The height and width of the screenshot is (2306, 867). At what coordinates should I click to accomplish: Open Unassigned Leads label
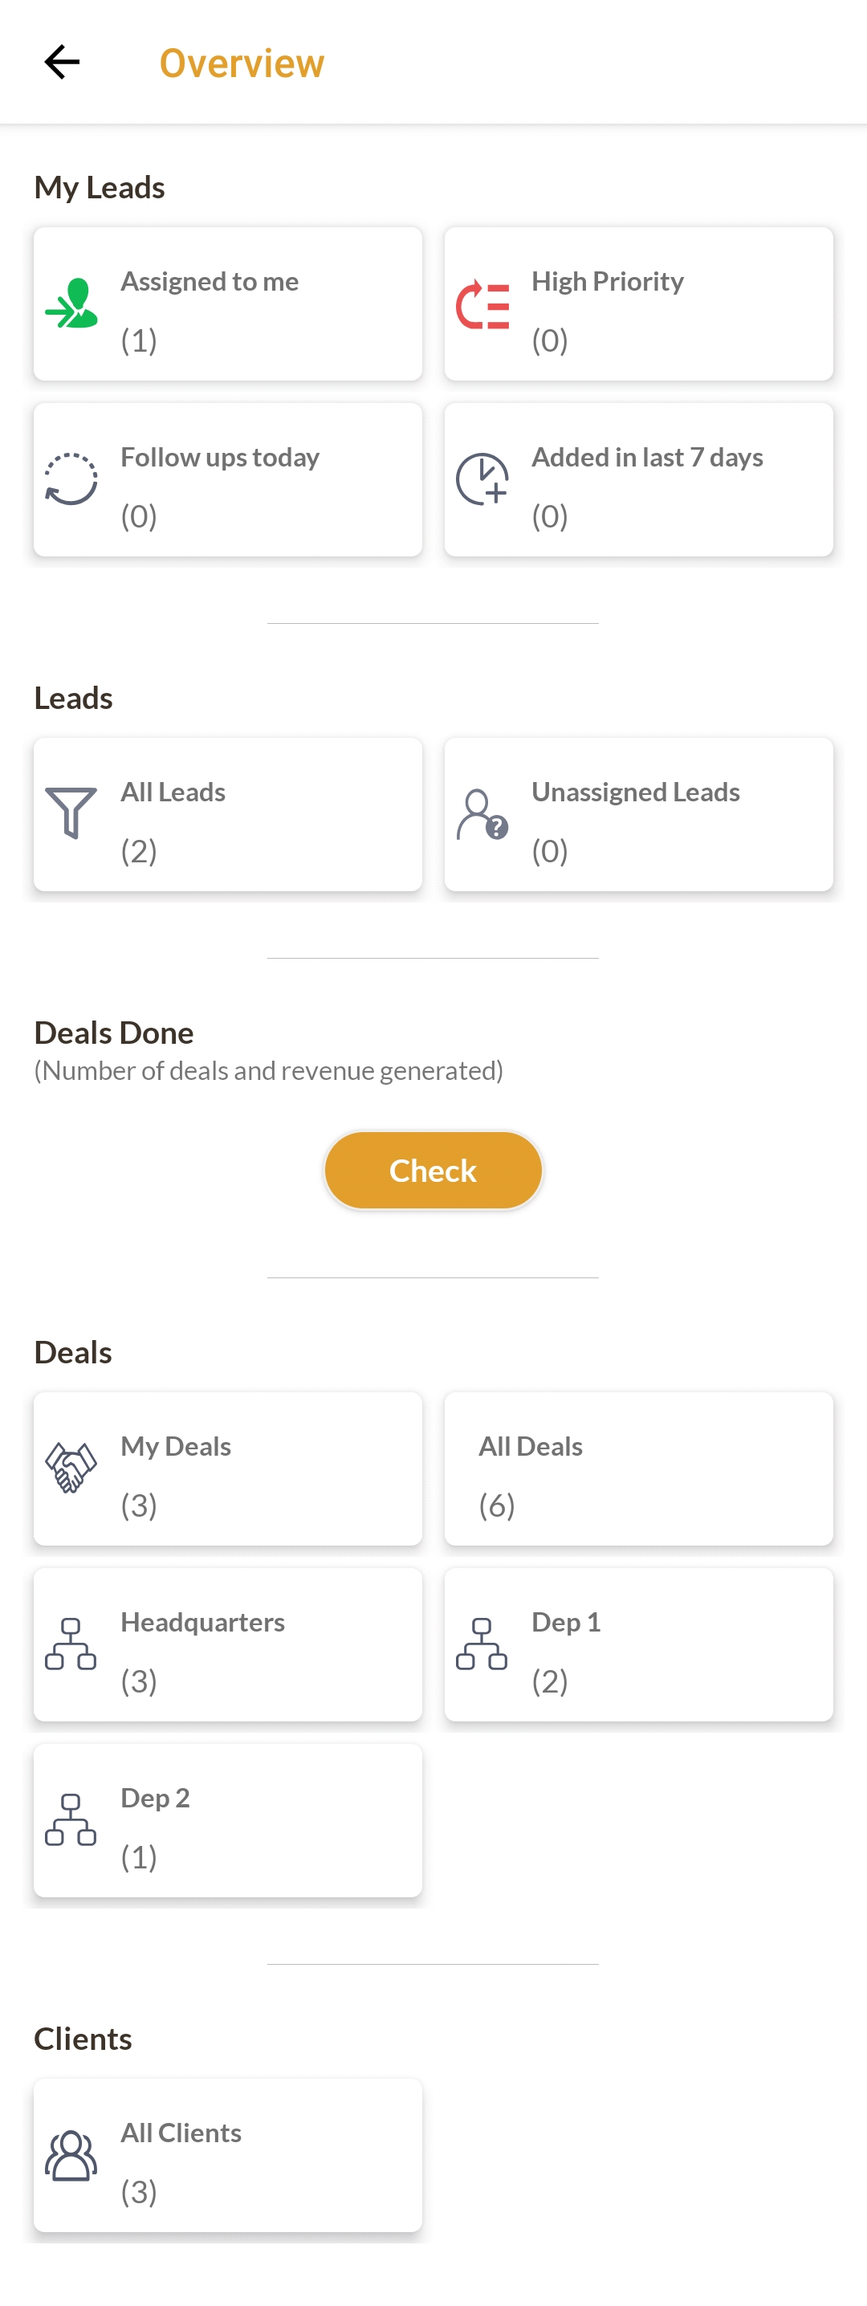(635, 792)
